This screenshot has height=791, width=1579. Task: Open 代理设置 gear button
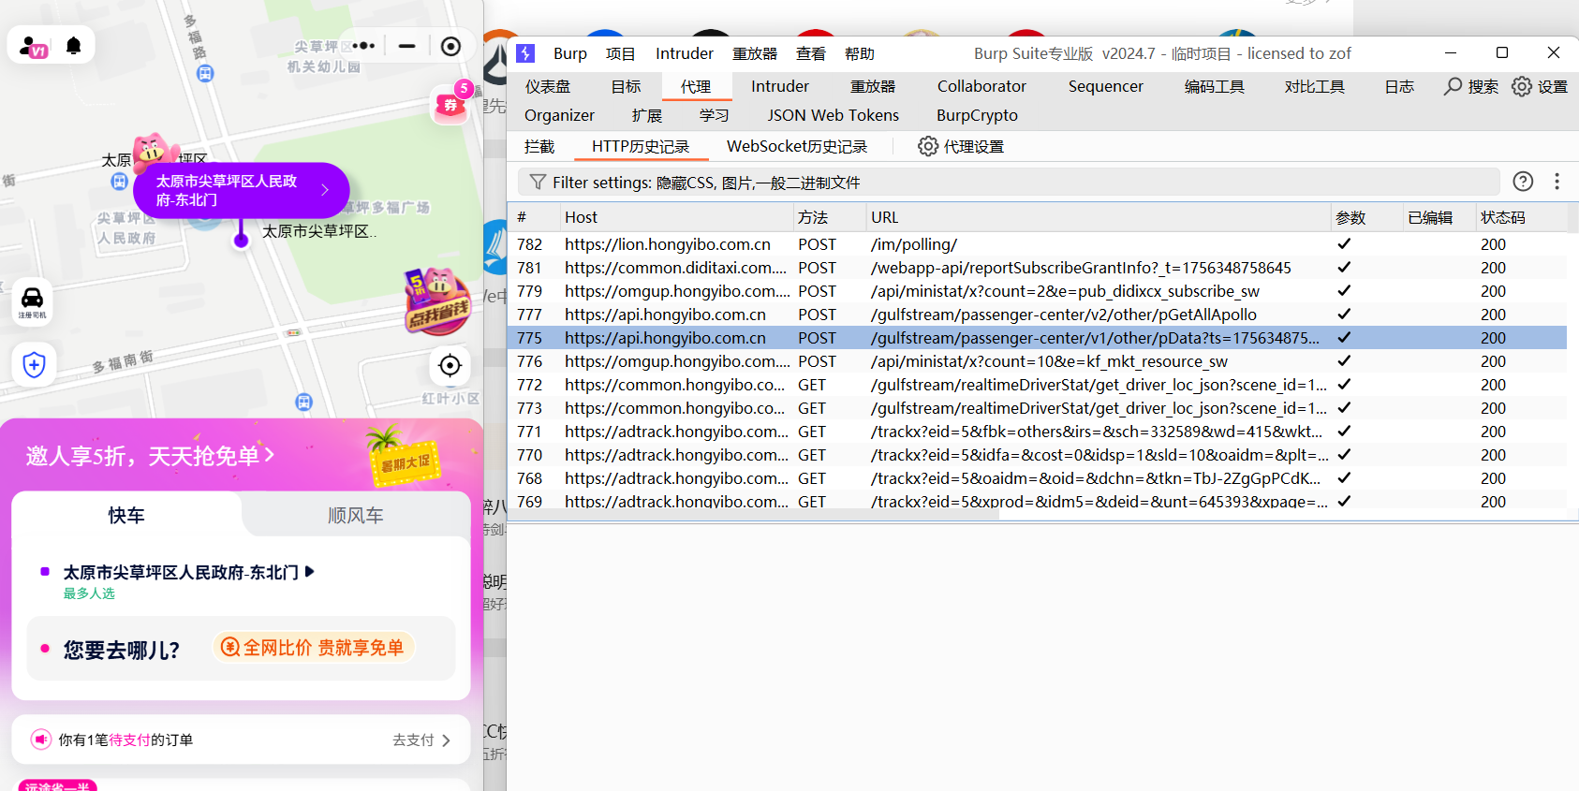tap(961, 146)
